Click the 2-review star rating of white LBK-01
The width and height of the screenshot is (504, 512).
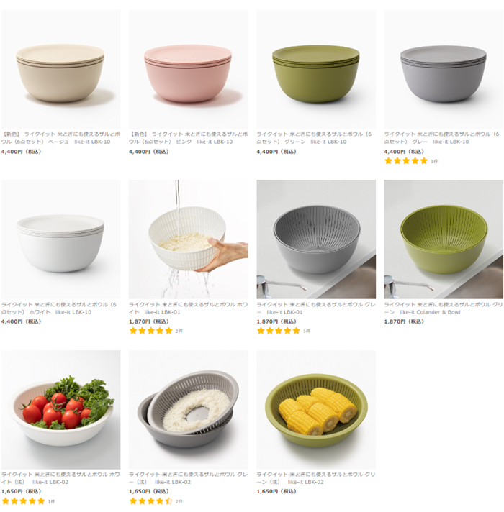coord(151,331)
